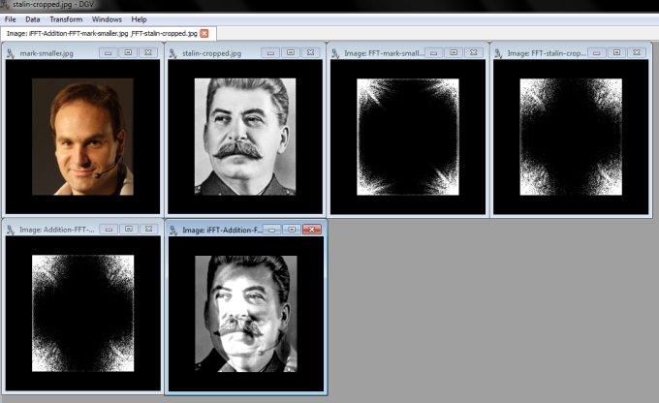Screen dimensions: 659x403
Task: Maximize the FFT-stalin-crop window
Action: [616, 52]
